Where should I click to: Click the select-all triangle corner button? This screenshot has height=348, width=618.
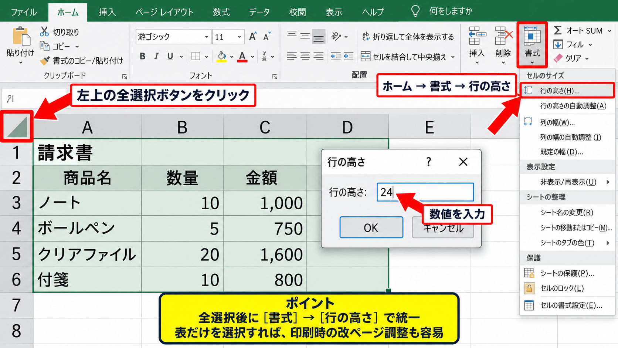pyautogui.click(x=17, y=126)
